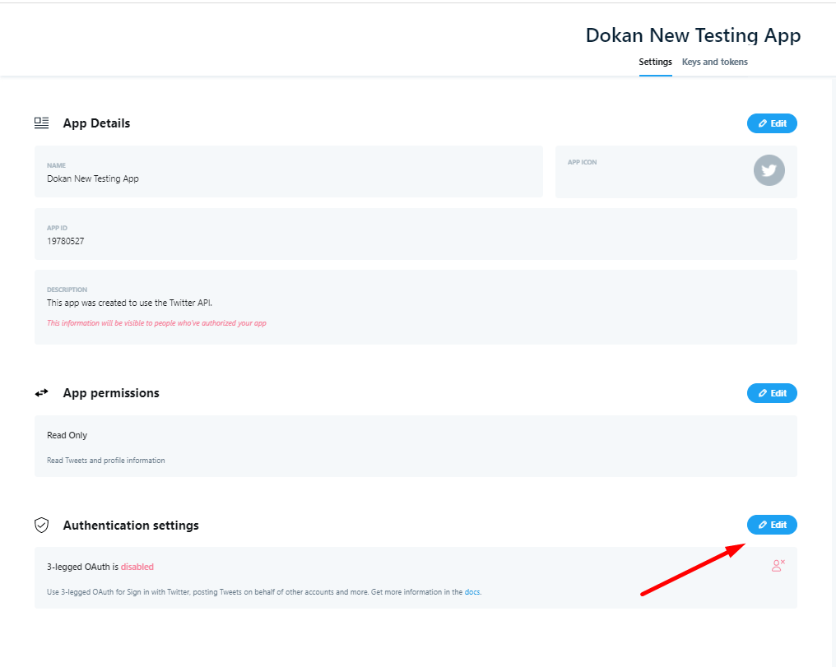Image resolution: width=836 pixels, height=667 pixels.
Task: Click the red 'disabled' OAuth status word
Action: click(x=137, y=567)
